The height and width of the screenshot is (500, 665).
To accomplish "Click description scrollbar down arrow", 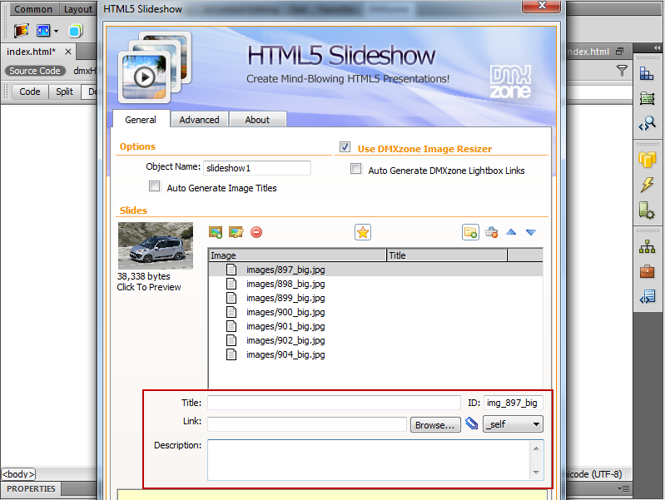I will (537, 473).
